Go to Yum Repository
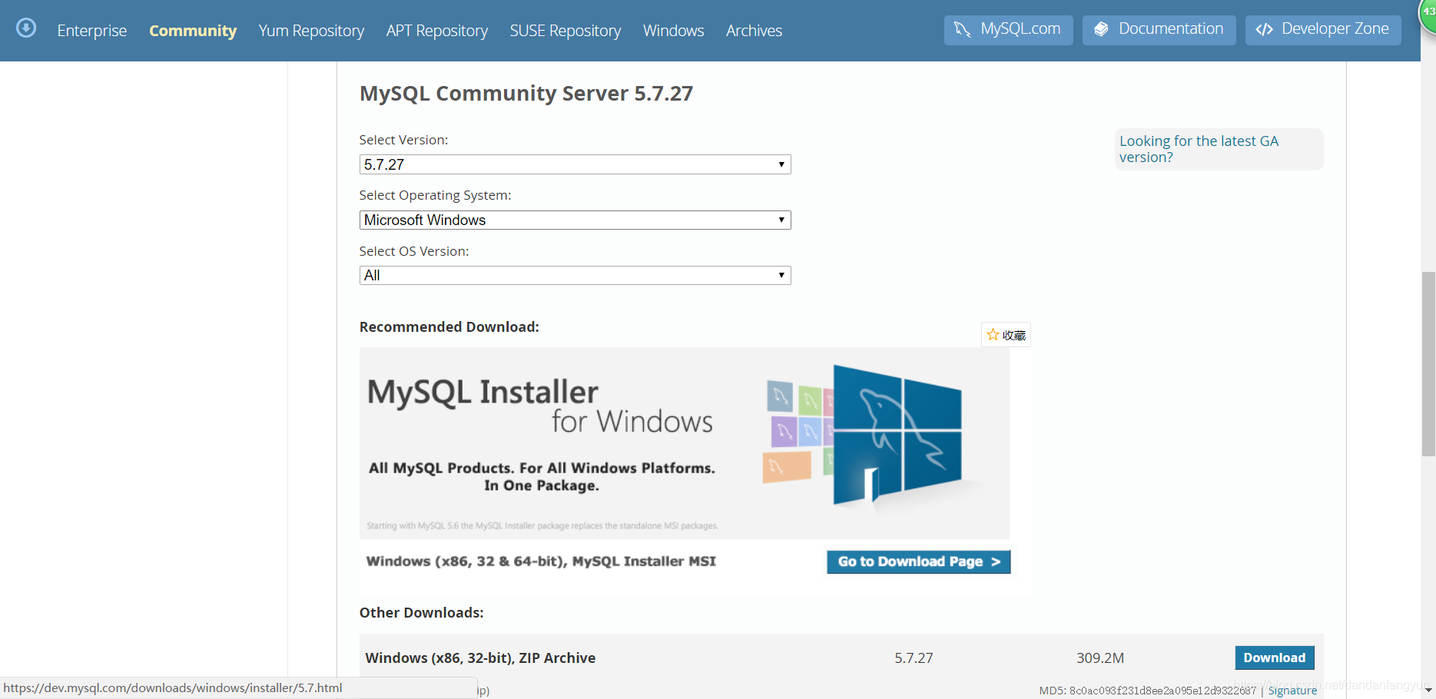The width and height of the screenshot is (1436, 699). pos(311,31)
